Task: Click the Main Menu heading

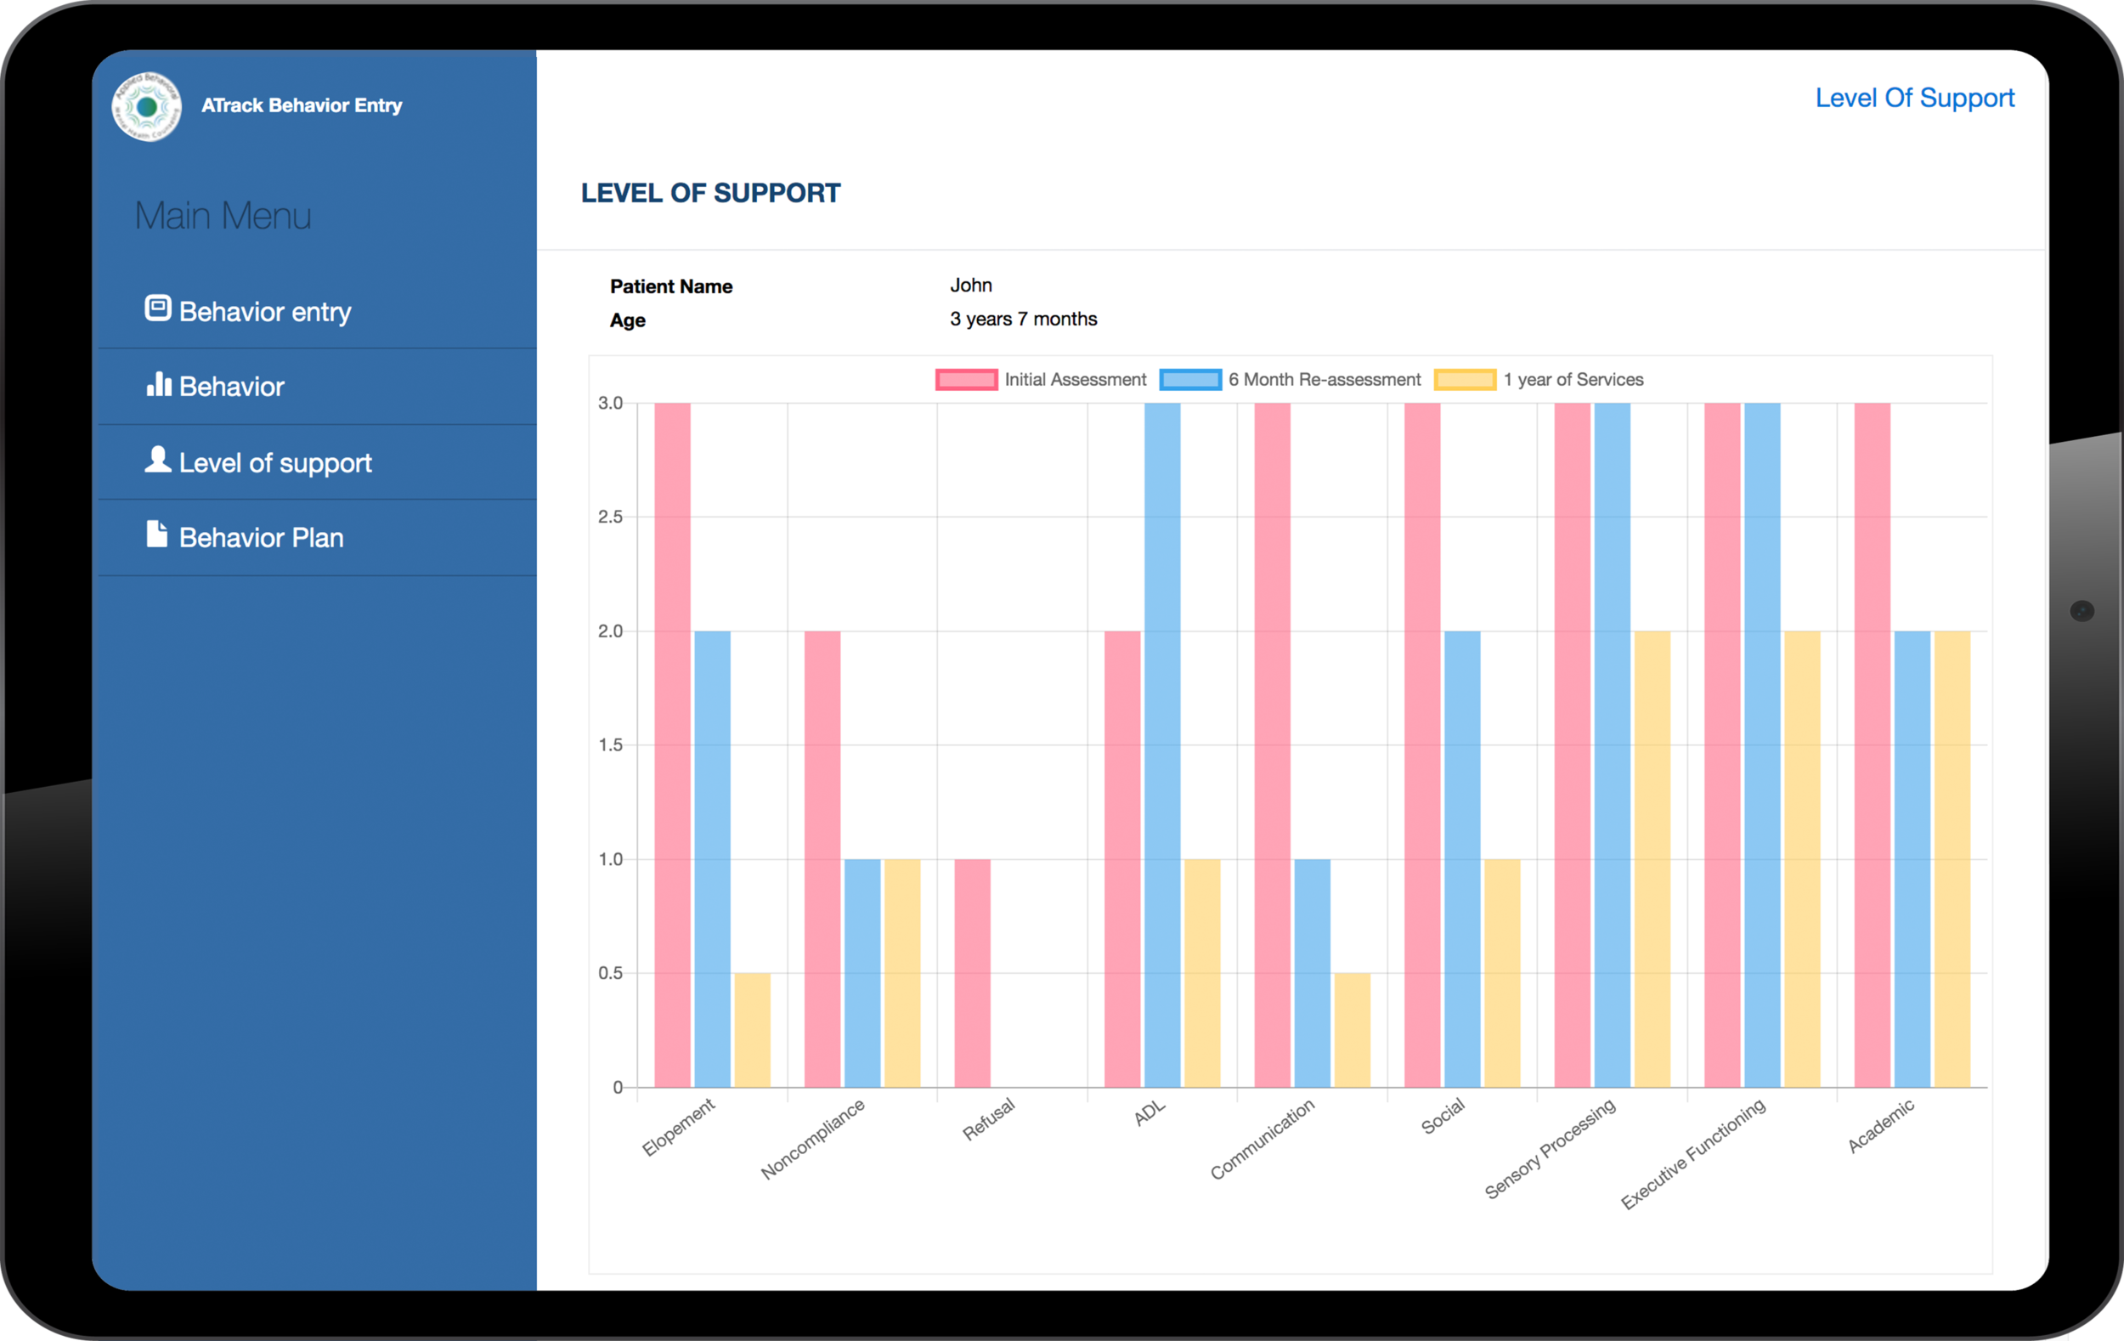Action: click(223, 215)
